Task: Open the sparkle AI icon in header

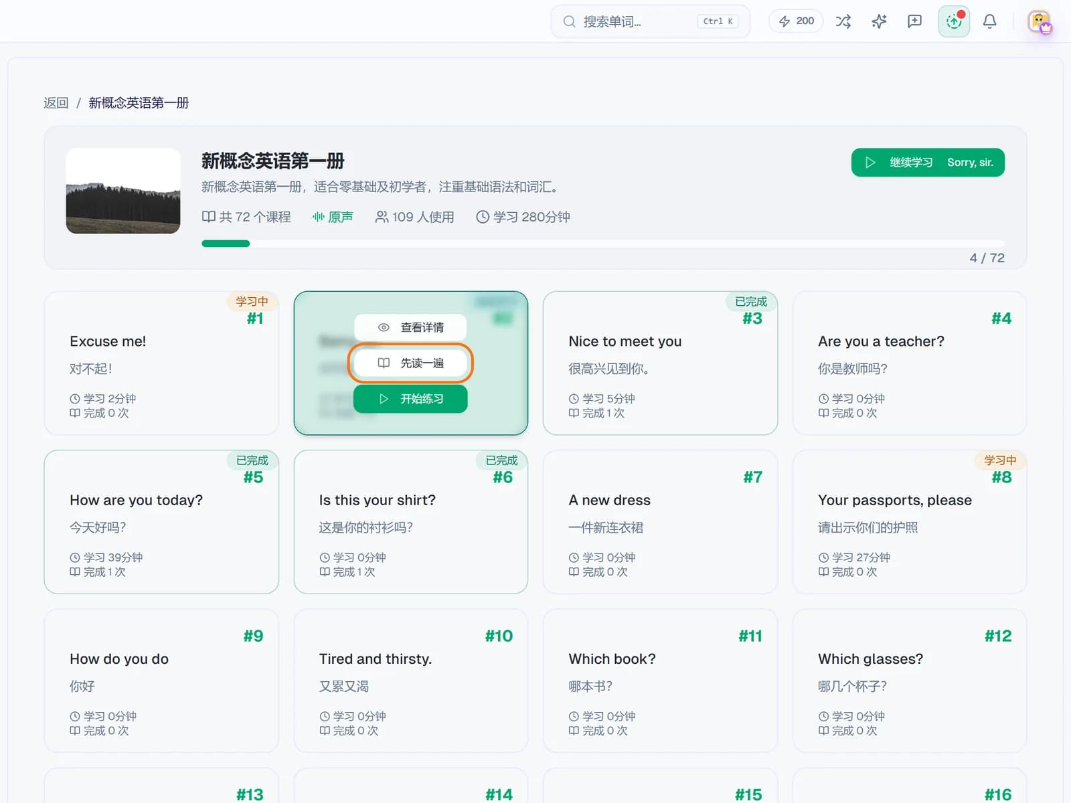Action: pyautogui.click(x=879, y=21)
